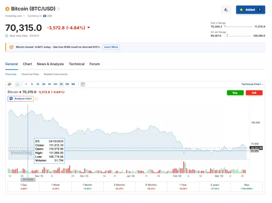
Task: Open Technical Chart expander link
Action: pos(252,84)
